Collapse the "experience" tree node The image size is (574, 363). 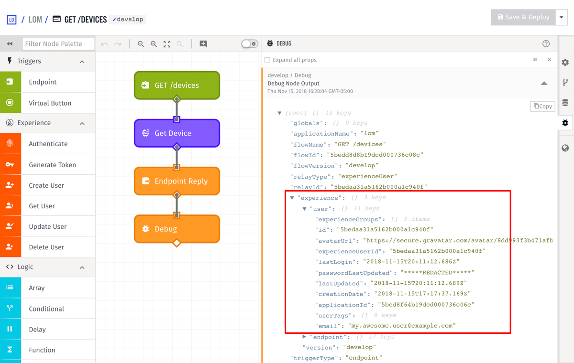(292, 198)
